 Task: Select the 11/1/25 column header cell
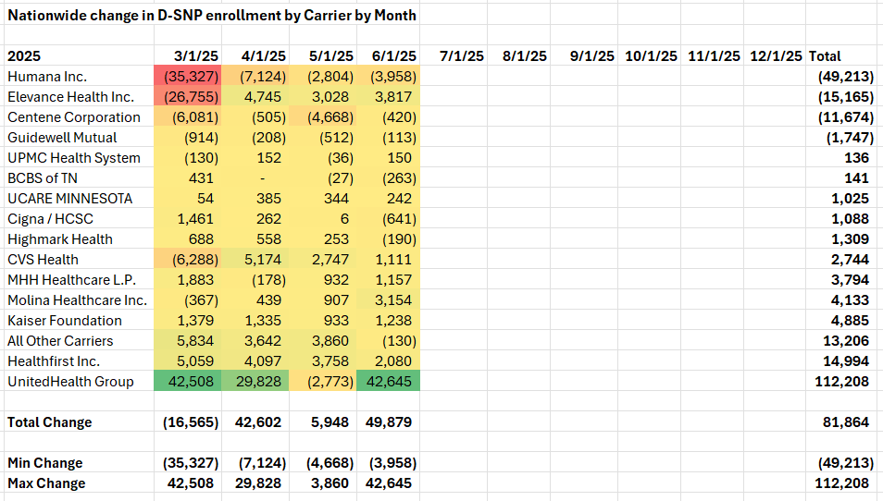[713, 55]
